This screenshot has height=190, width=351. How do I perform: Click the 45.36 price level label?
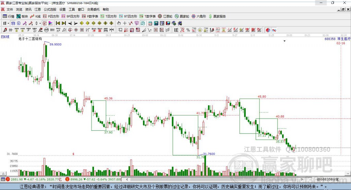point(108,98)
